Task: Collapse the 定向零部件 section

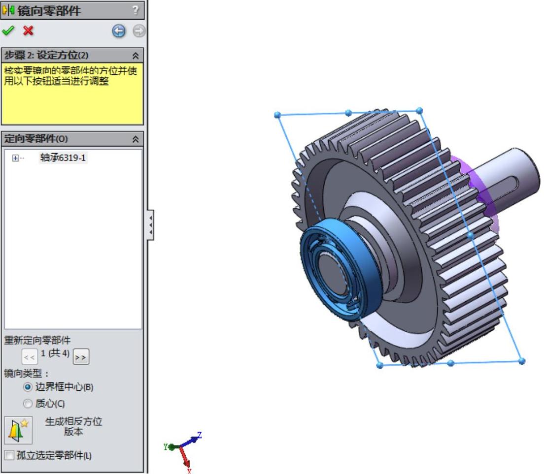Action: coord(136,139)
